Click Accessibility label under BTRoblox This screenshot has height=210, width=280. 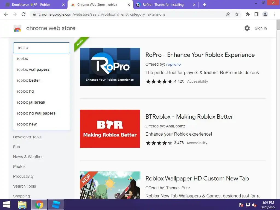tap(197, 143)
